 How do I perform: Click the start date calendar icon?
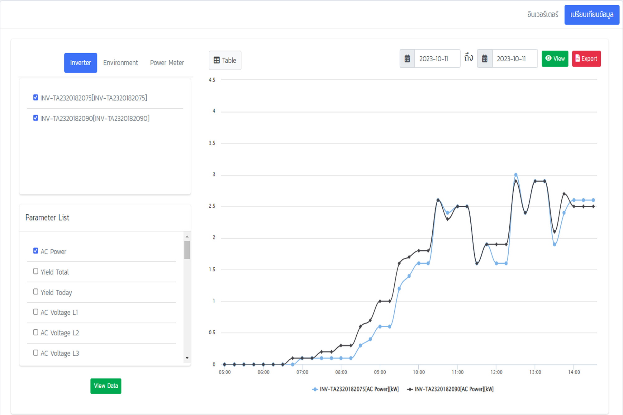(407, 59)
